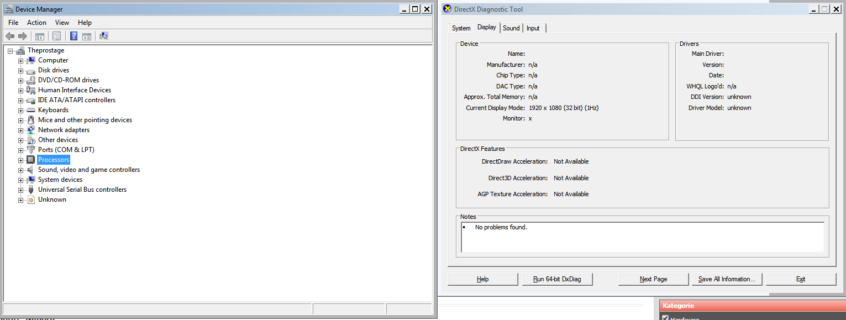Click the DirectX Diagnostic Tool title bar icon
This screenshot has width=846, height=320.
(x=447, y=9)
